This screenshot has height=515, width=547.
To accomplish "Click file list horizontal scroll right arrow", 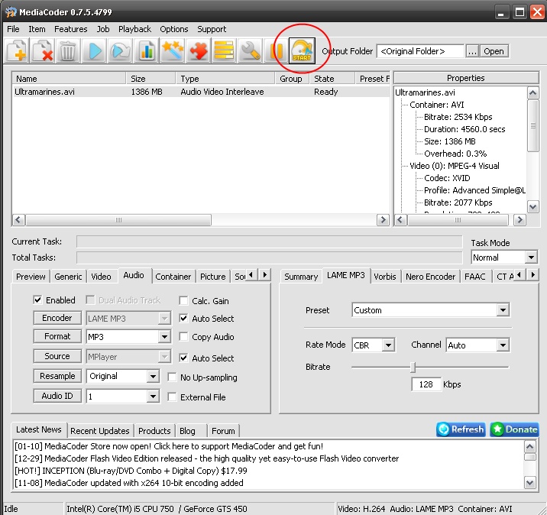I will pos(383,220).
